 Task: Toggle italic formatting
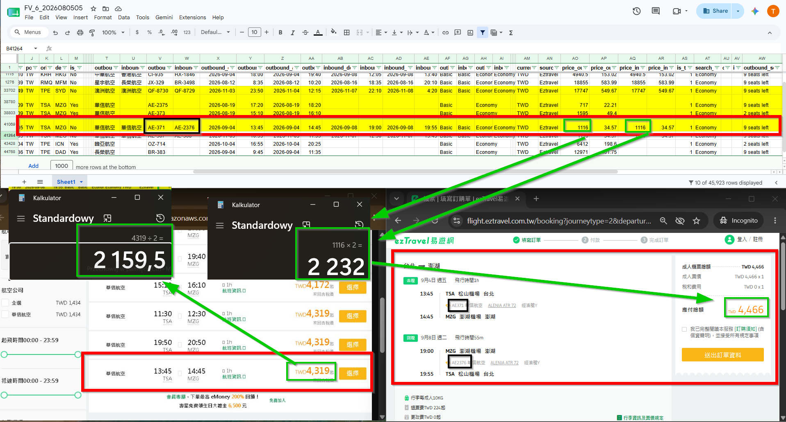click(x=293, y=33)
